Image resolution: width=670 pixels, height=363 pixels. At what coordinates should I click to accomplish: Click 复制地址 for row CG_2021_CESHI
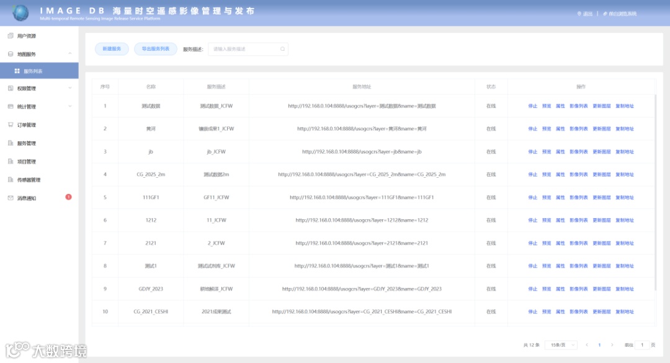(x=625, y=312)
